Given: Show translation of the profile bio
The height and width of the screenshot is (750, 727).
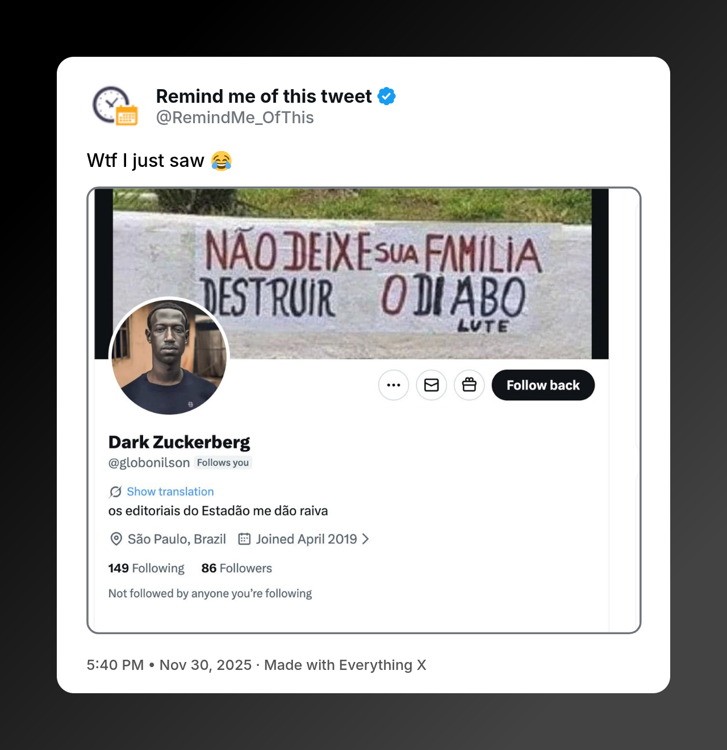Looking at the screenshot, I should click(170, 492).
